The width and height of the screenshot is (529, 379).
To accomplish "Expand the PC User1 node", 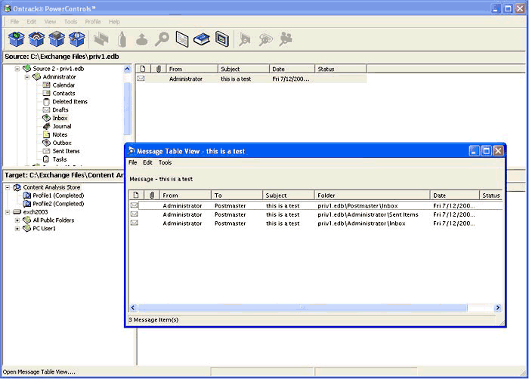I will coord(17,229).
